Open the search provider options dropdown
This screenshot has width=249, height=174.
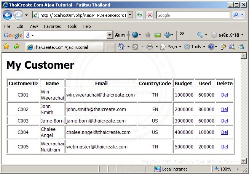click(242, 15)
